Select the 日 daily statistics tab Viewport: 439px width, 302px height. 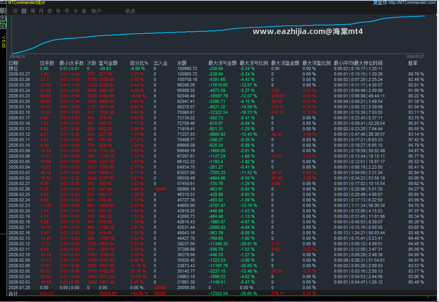24,11
